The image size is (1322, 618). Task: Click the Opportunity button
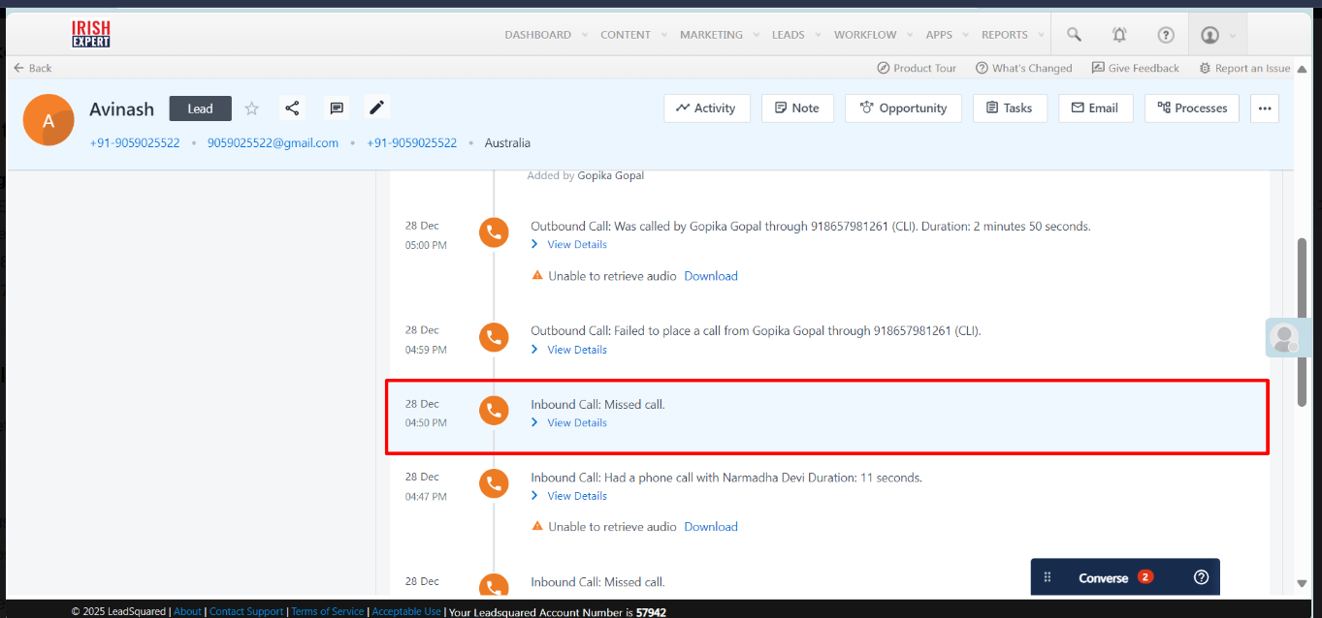click(x=903, y=108)
